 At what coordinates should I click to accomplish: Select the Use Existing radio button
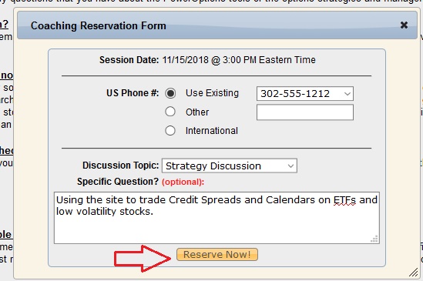[x=170, y=93]
